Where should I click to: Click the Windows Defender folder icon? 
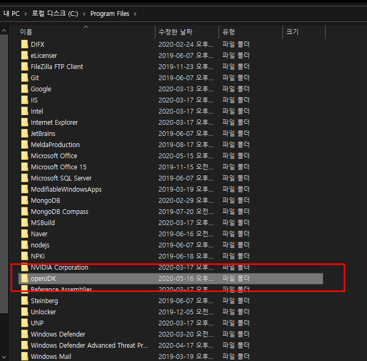[24, 334]
